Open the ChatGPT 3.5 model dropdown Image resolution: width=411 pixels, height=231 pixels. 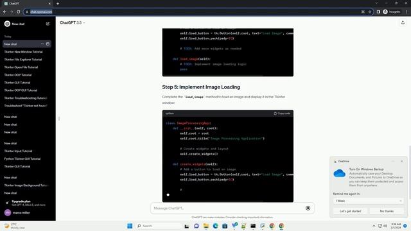point(73,23)
